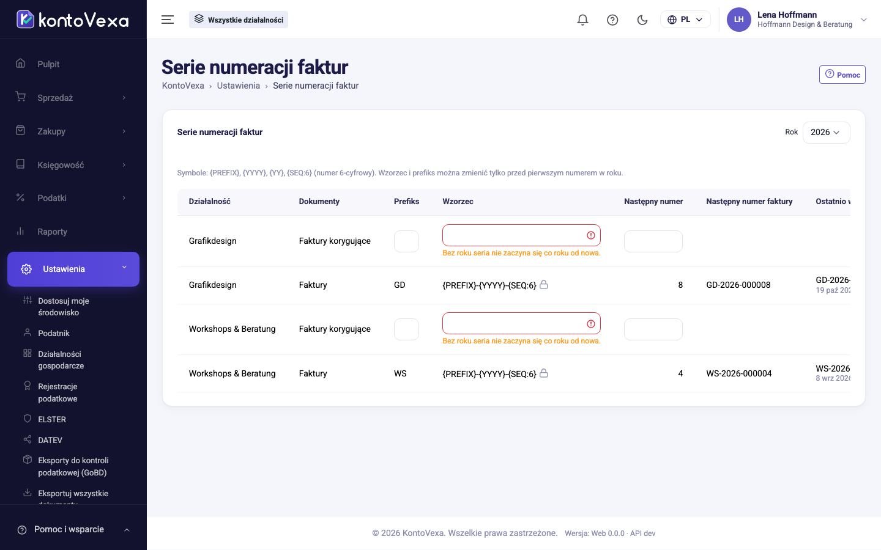Open the Wszystkie działalności filter
The height and width of the screenshot is (550, 881).
239,20
